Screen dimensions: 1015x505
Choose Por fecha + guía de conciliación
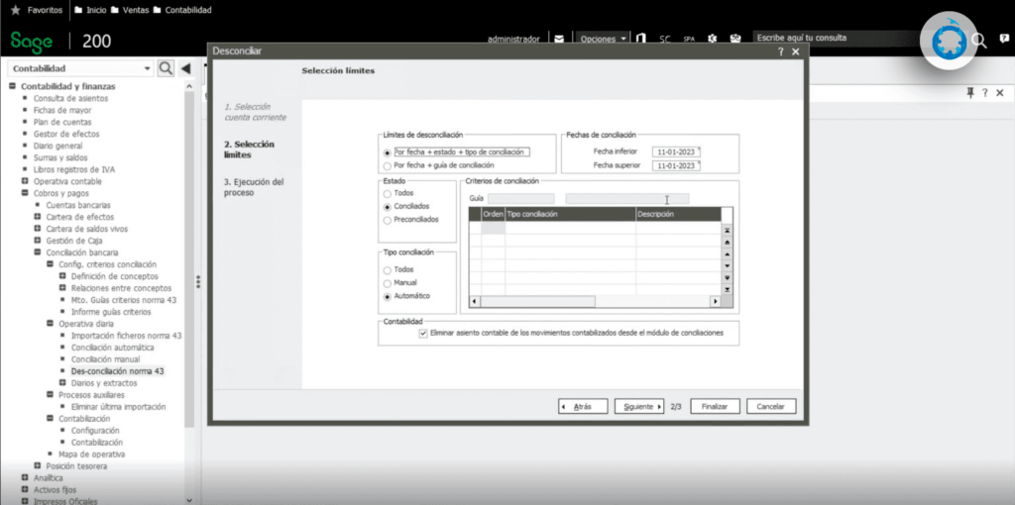pos(388,166)
